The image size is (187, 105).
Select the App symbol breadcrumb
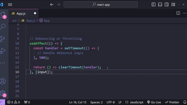click(45, 21)
